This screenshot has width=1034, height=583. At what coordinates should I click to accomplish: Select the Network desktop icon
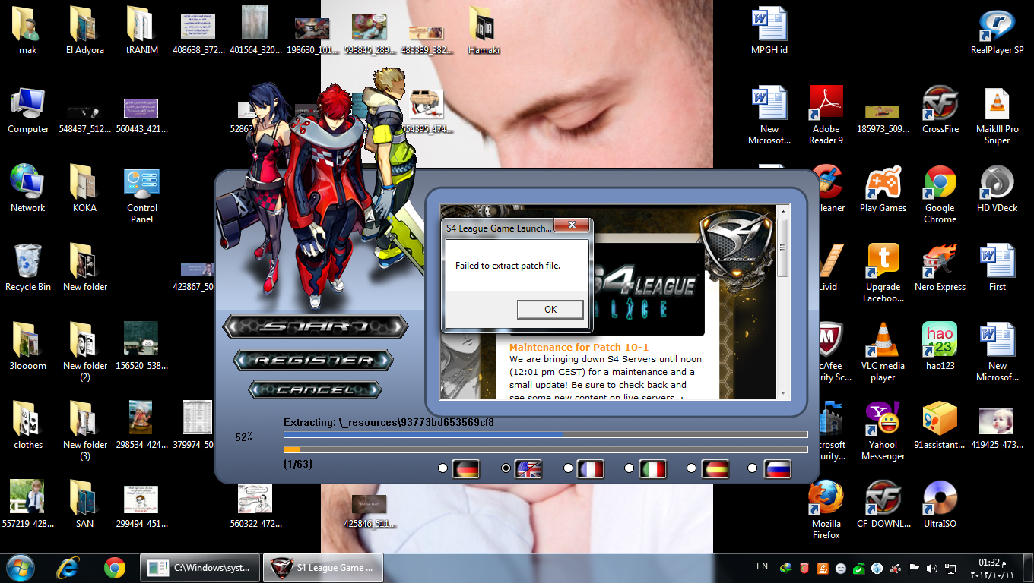click(x=28, y=189)
